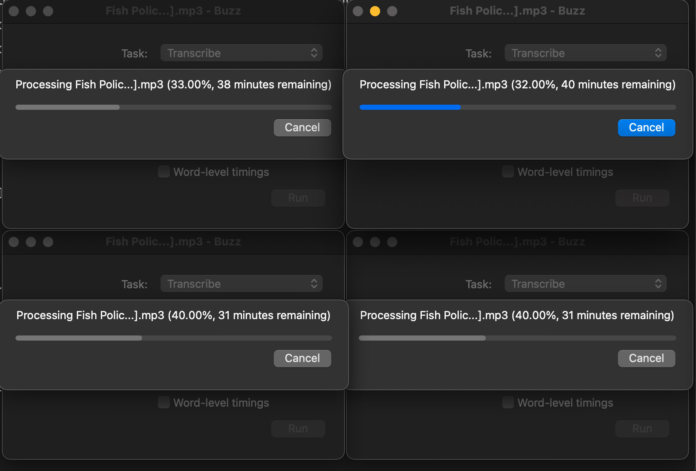Image resolution: width=696 pixels, height=471 pixels.
Task: Cancel the 32.00% transcription with blue button
Action: [646, 127]
